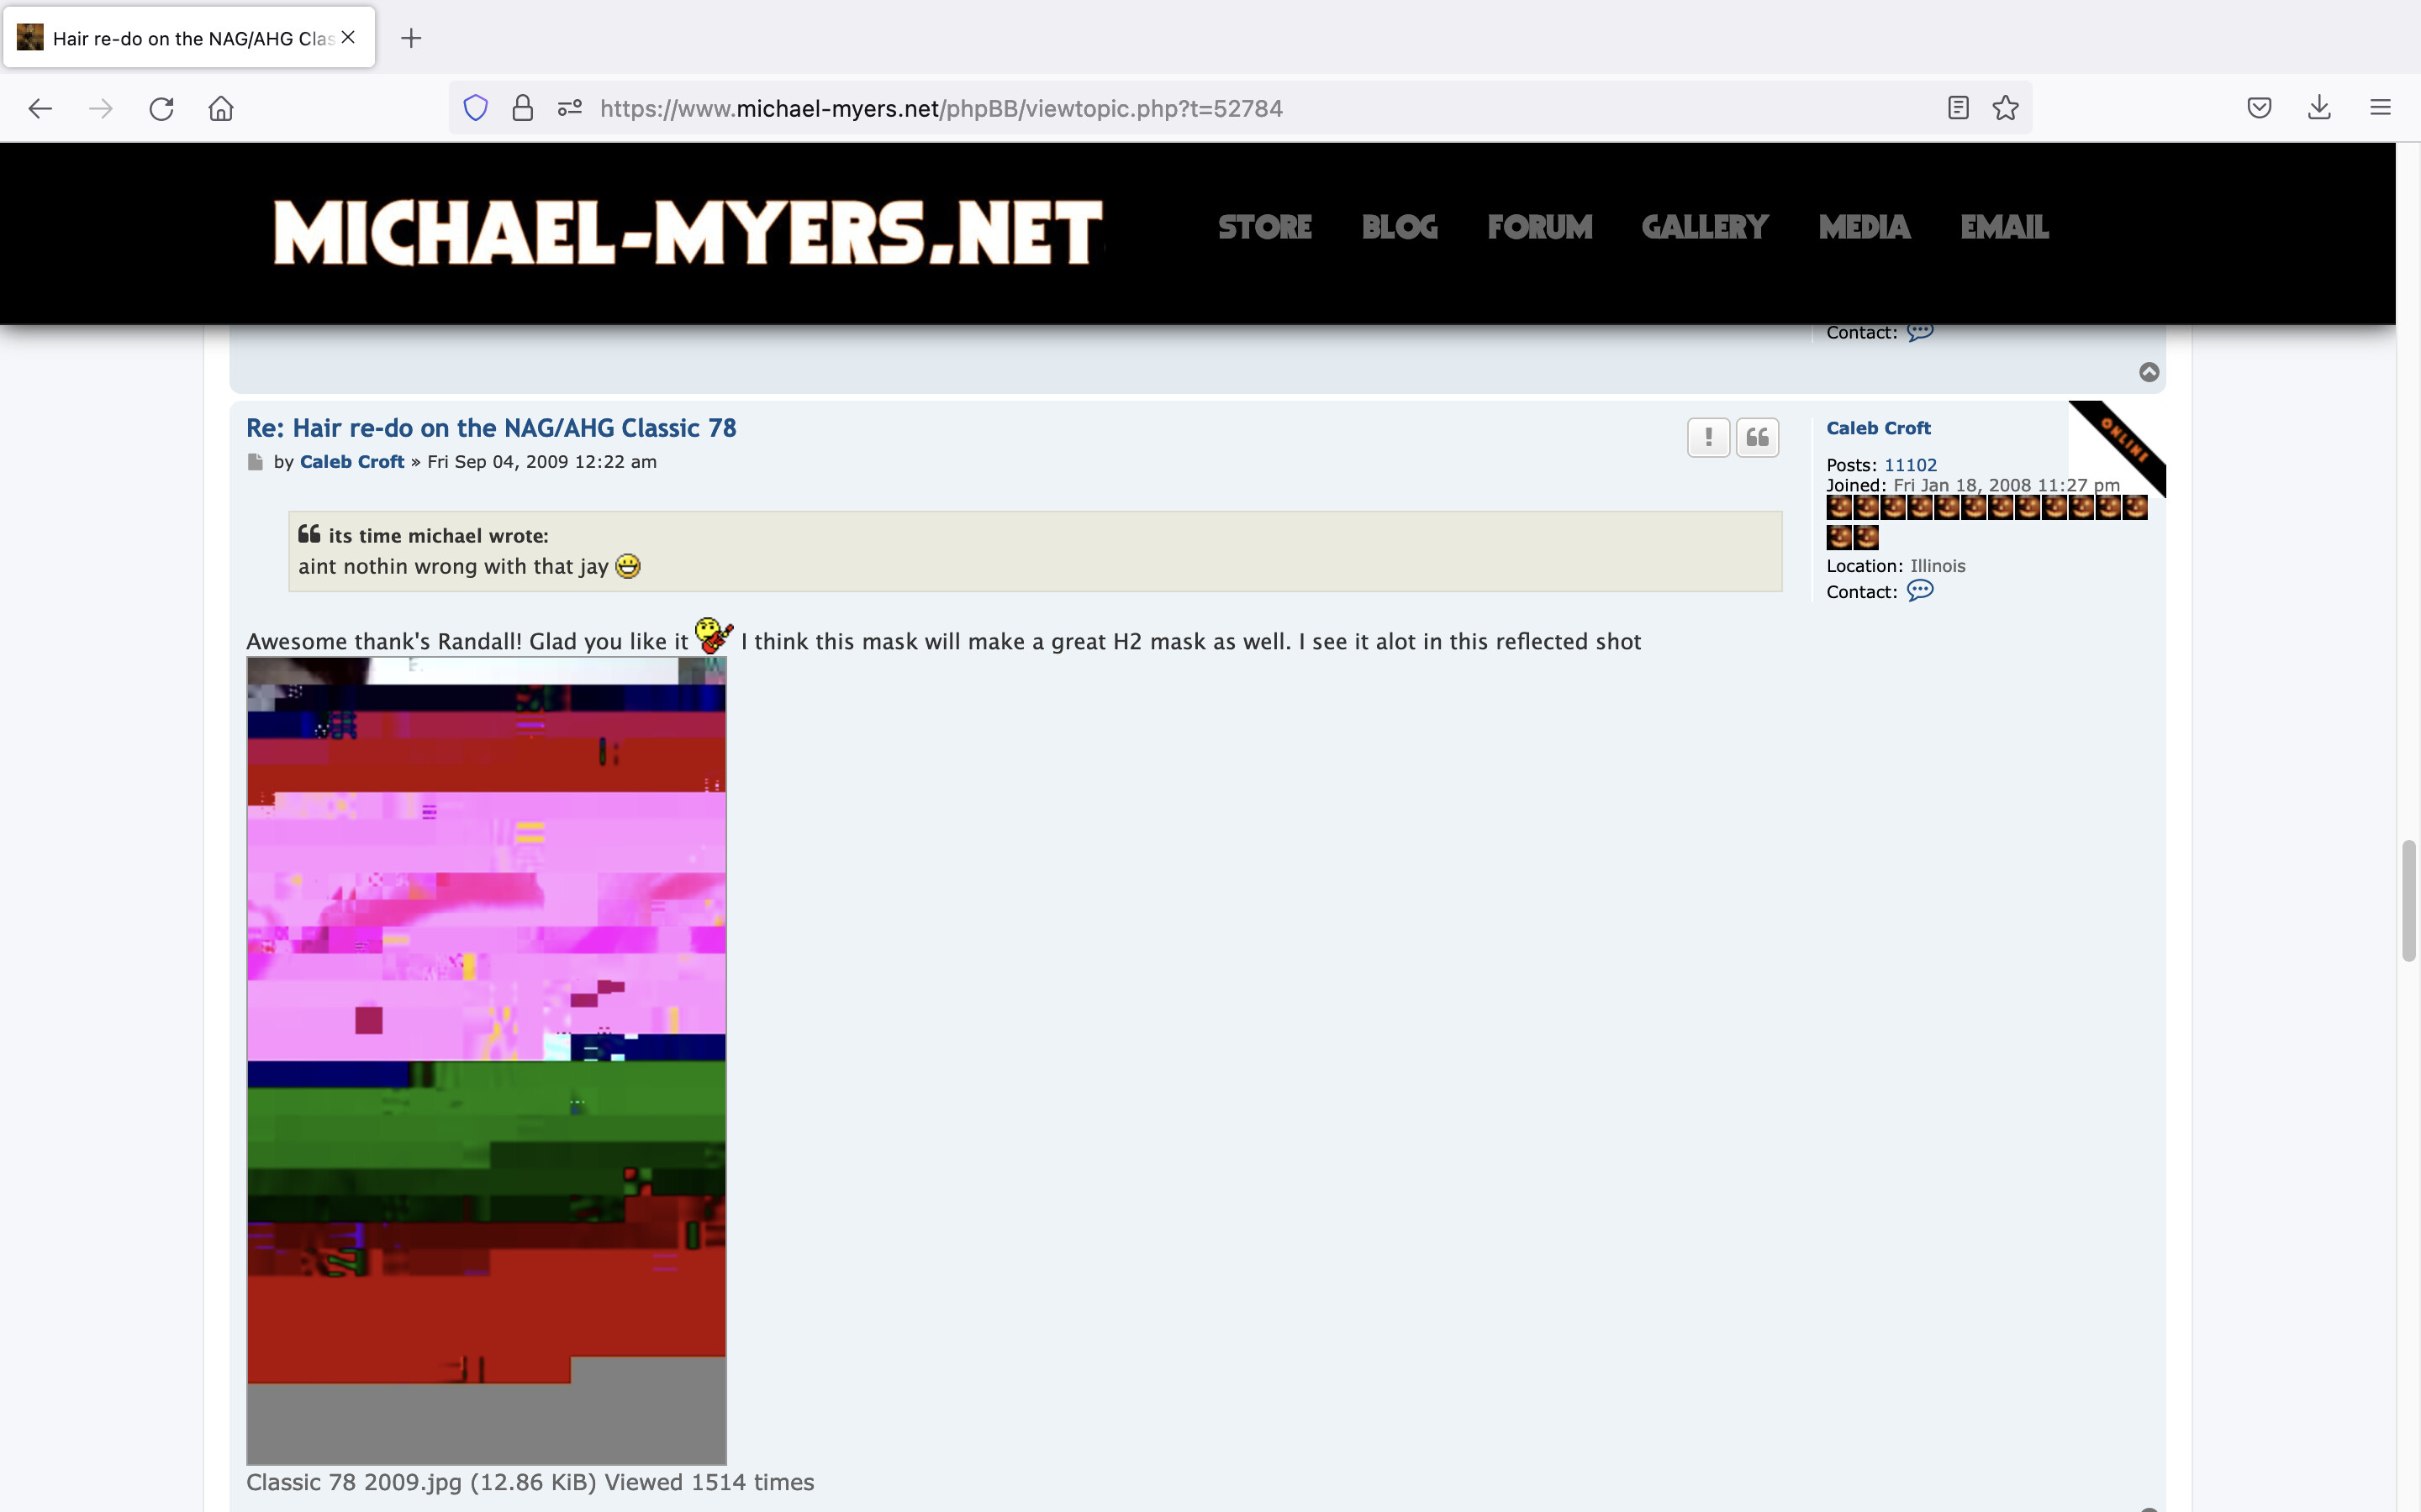Screen dimensions: 2421x1512
Task: Close the Hair re-do tab
Action: pyautogui.click(x=348, y=37)
